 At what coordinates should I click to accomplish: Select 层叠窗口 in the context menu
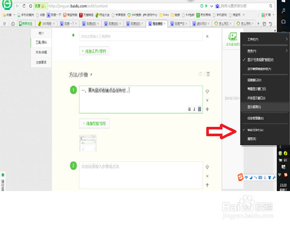click(265, 80)
